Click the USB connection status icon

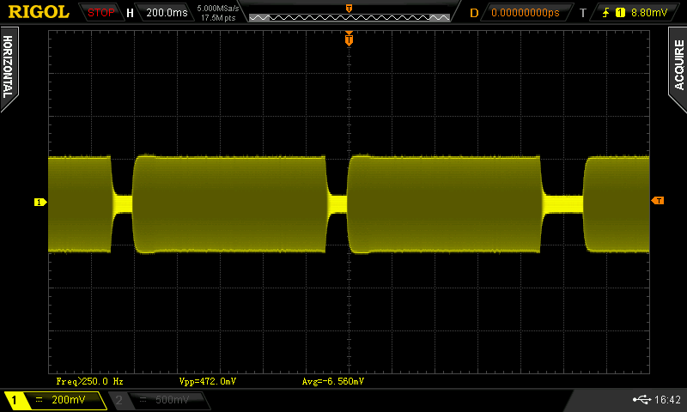(x=641, y=399)
